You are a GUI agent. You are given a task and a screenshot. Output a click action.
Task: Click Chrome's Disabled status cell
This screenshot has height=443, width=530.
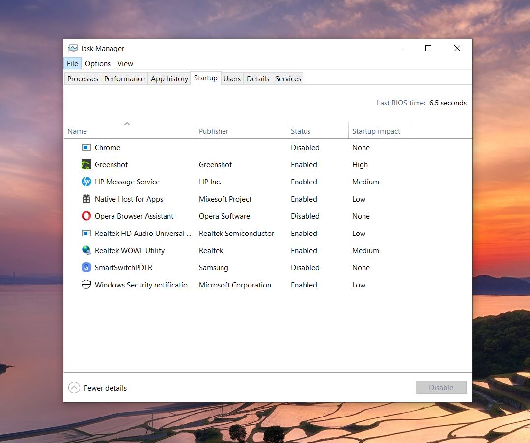pos(305,148)
